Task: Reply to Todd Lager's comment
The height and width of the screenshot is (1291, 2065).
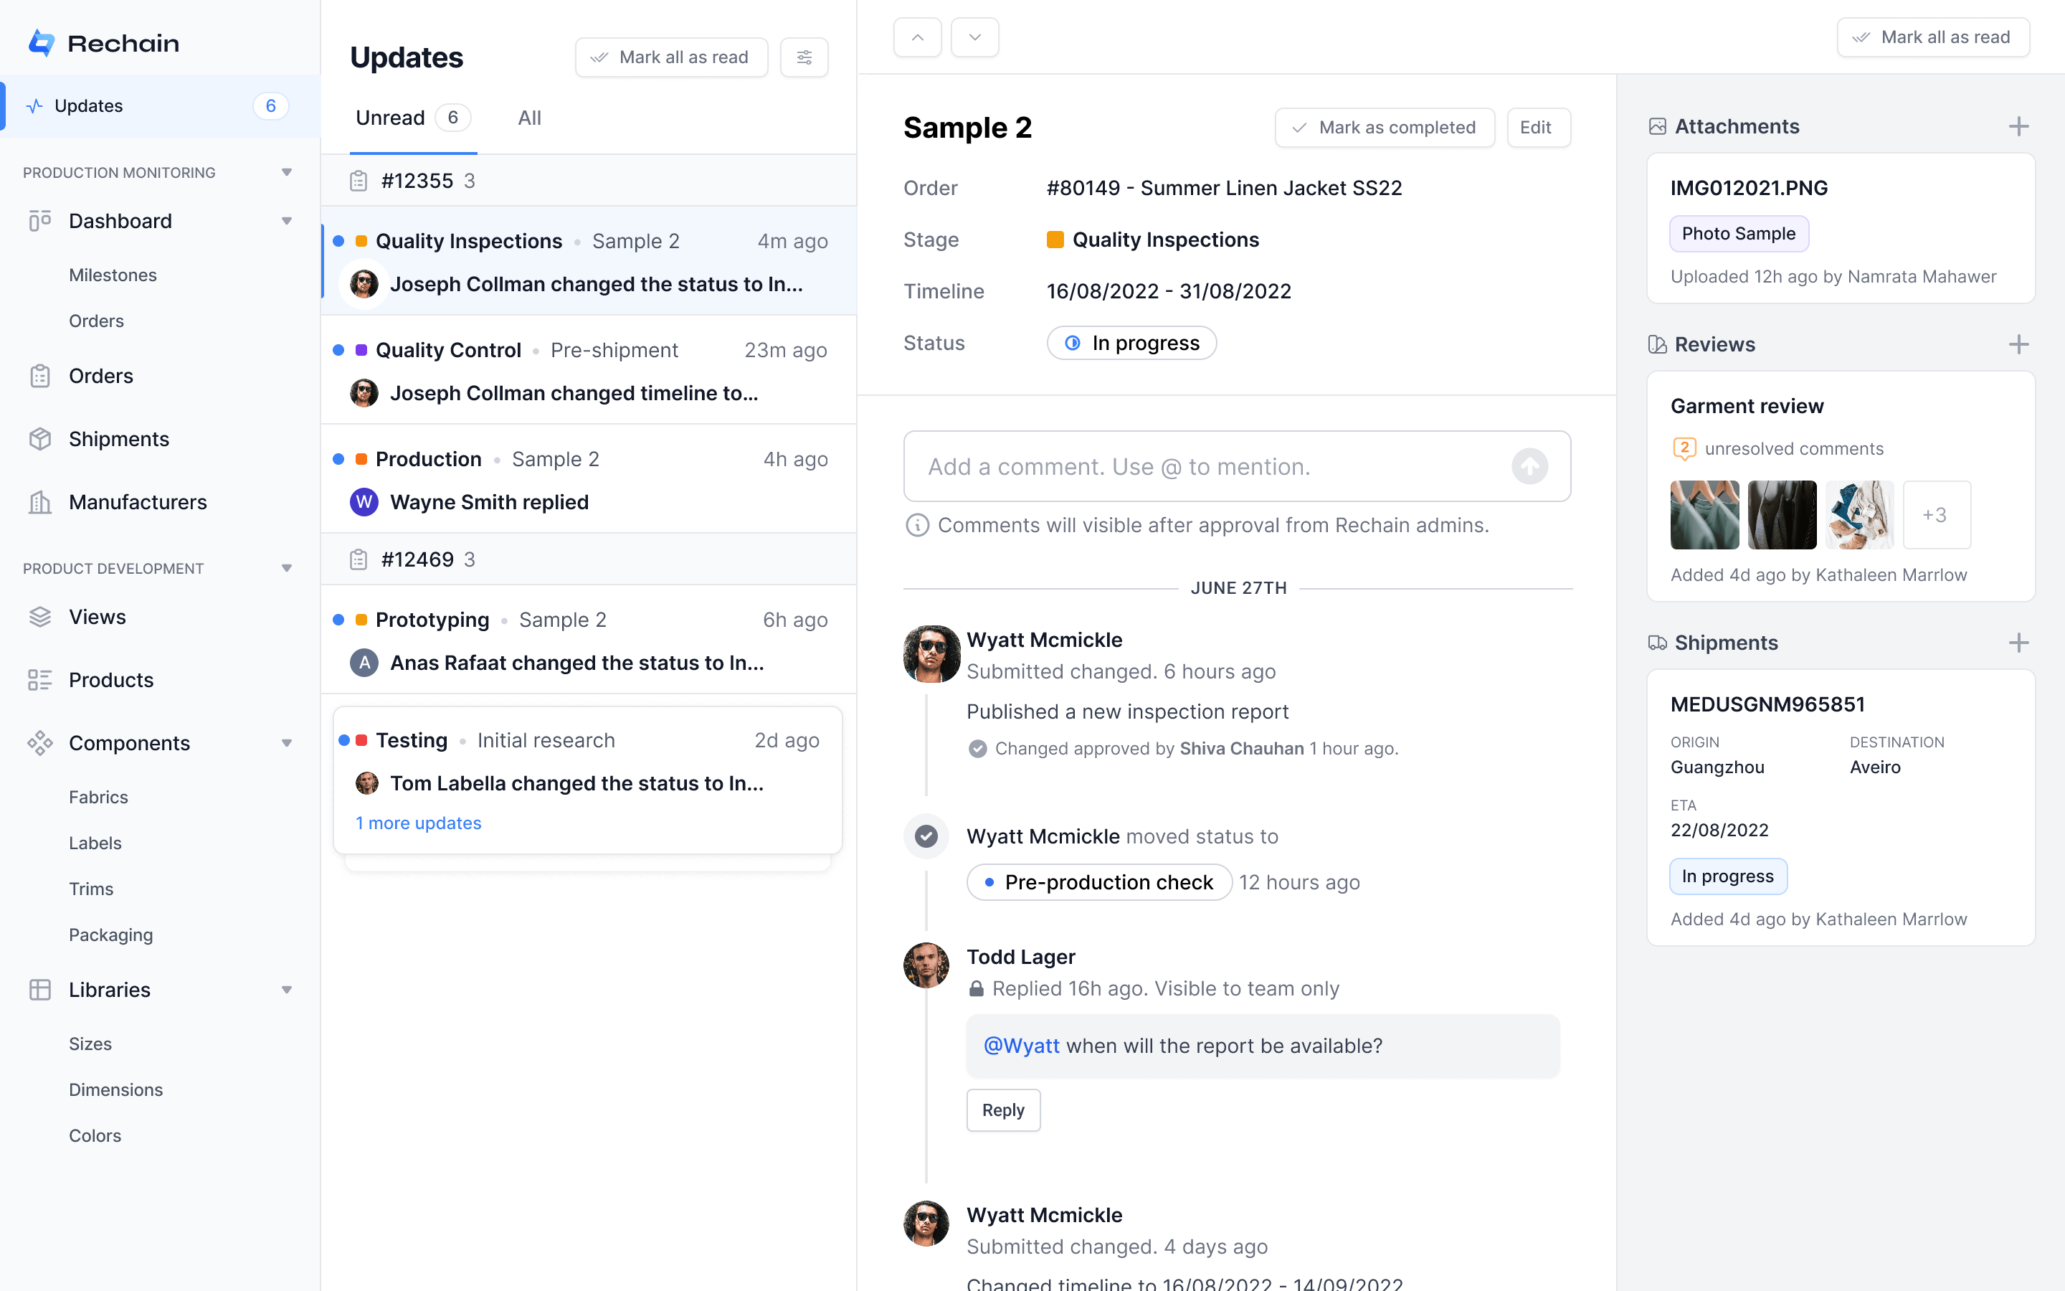Action: (1002, 1110)
